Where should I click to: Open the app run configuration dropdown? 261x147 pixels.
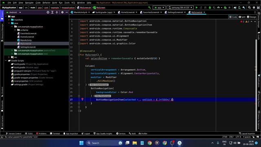pyautogui.click(x=159, y=7)
